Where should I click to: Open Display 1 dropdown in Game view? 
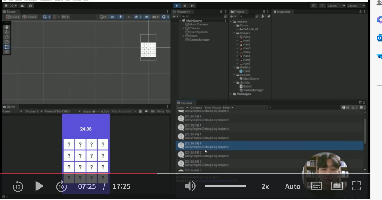[33, 112]
